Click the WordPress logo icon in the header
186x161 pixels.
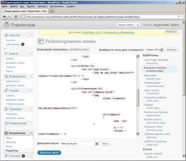click(7, 25)
